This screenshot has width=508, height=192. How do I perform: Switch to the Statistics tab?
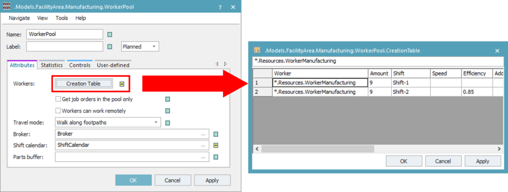[x=52, y=65]
